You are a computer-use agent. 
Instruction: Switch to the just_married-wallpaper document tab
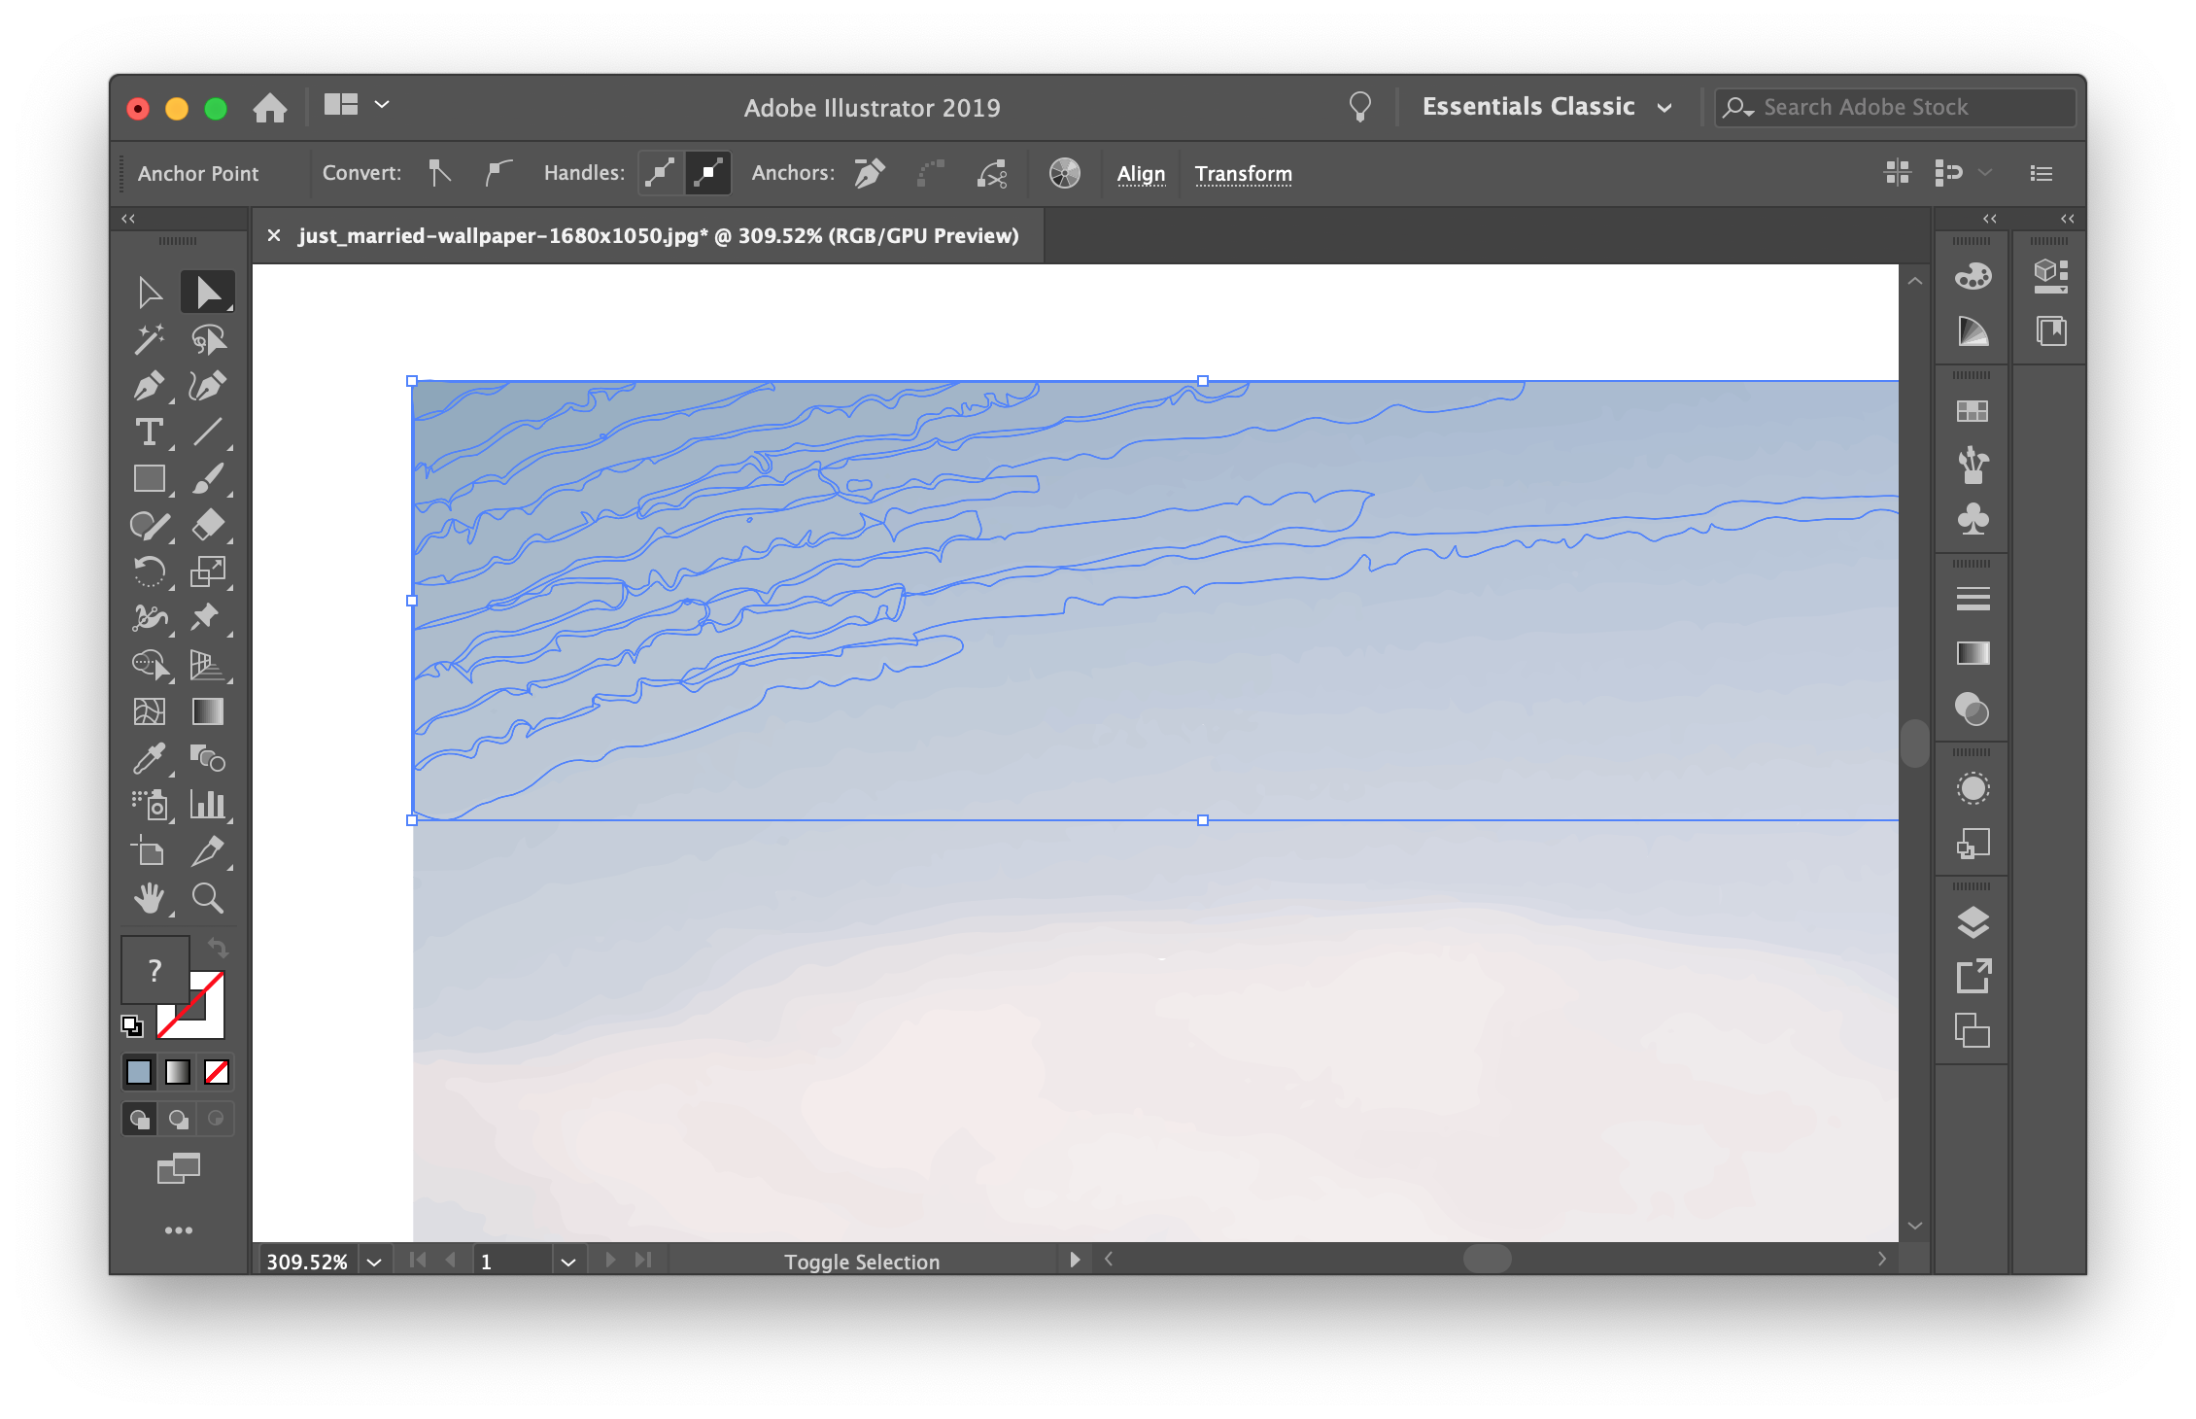tap(658, 236)
